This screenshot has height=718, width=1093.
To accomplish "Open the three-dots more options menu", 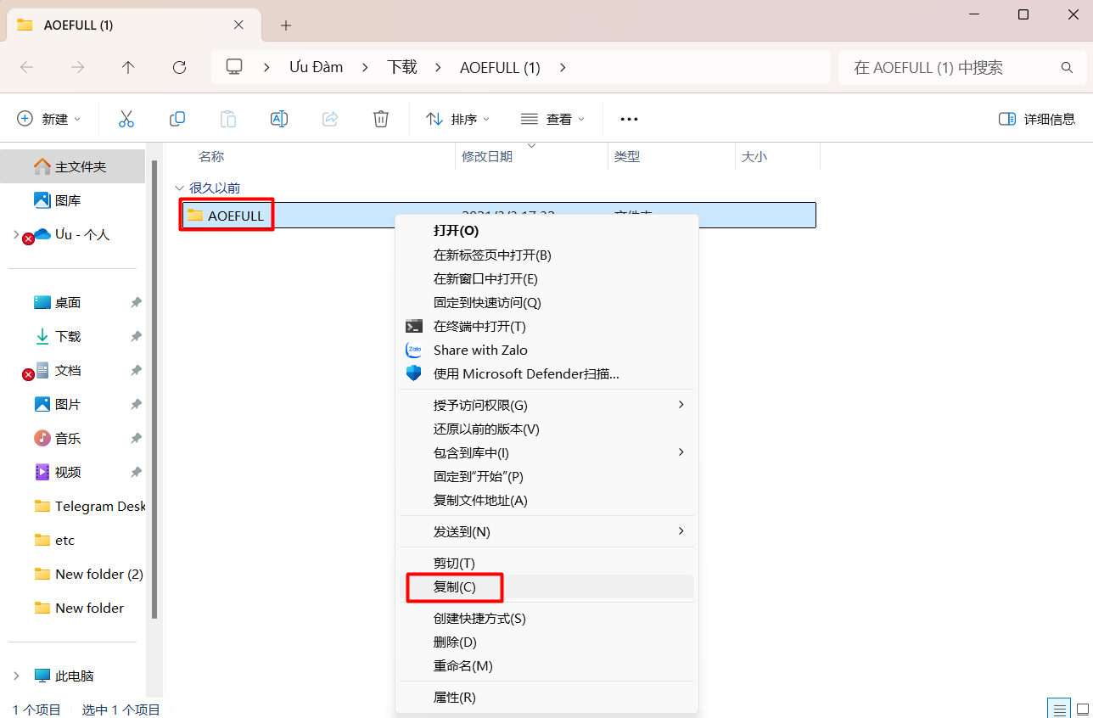I will click(x=629, y=119).
